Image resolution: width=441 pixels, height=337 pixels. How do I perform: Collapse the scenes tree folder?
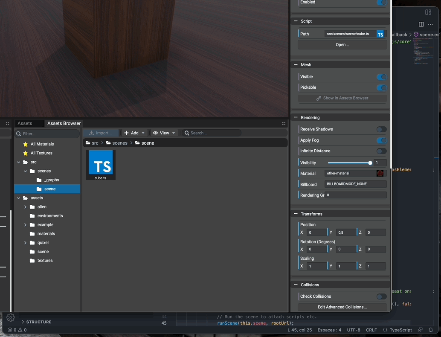pyautogui.click(x=25, y=171)
